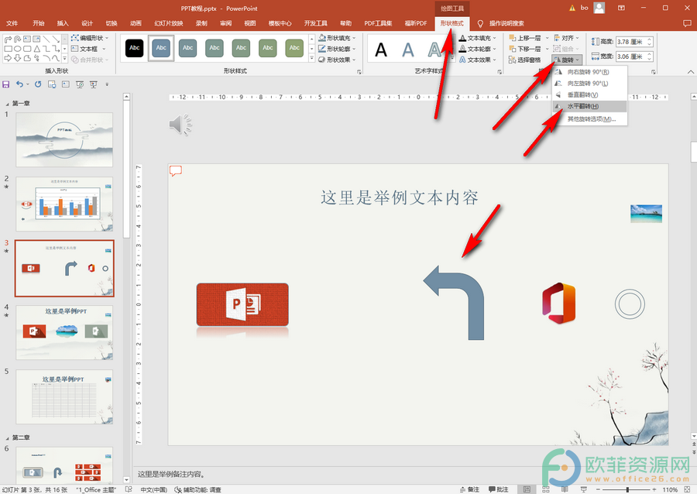Screen dimensions: 697x494
Task: Click the 文本填充 letter A icon
Action: pyautogui.click(x=463, y=38)
